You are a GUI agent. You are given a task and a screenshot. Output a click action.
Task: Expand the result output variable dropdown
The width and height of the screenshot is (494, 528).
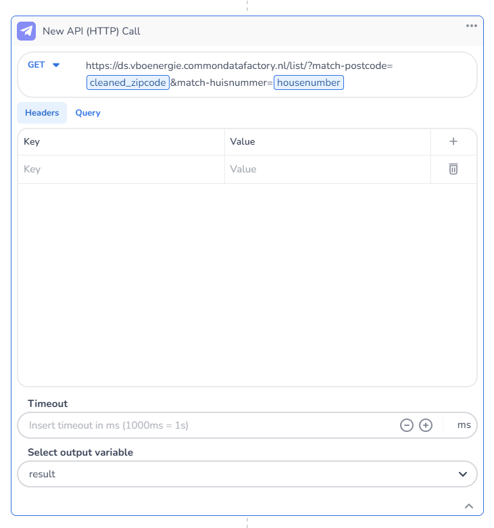pyautogui.click(x=463, y=474)
